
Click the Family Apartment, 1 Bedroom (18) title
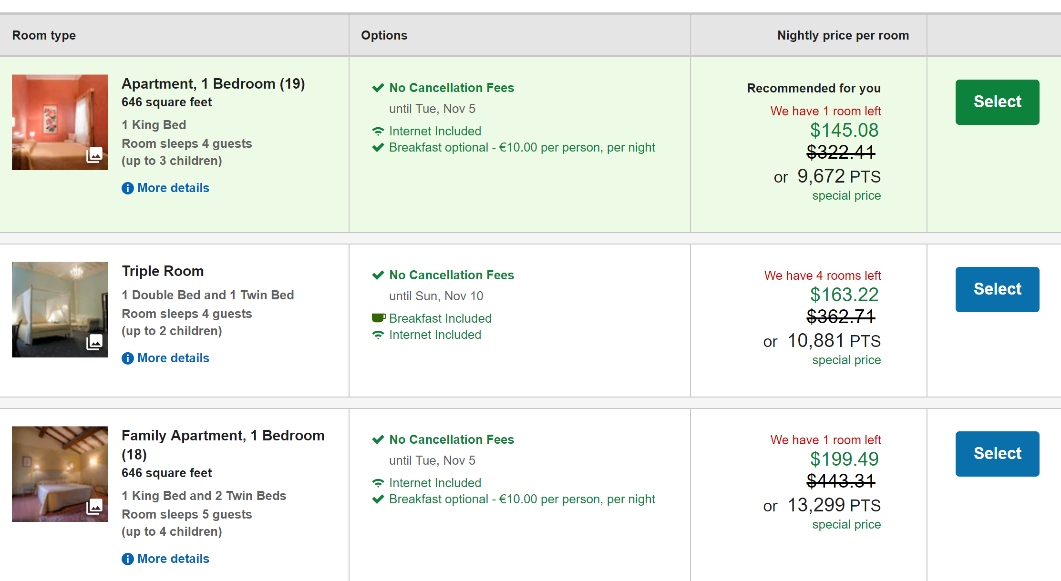(x=223, y=444)
